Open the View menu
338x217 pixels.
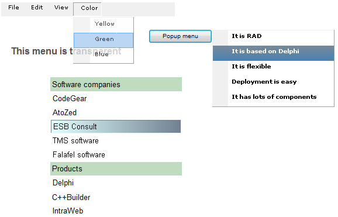61,8
